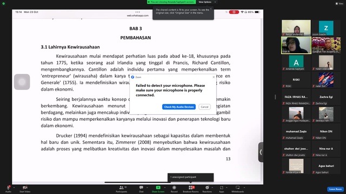Click the red screen recording indicator
346x194 pixels.
234,12
